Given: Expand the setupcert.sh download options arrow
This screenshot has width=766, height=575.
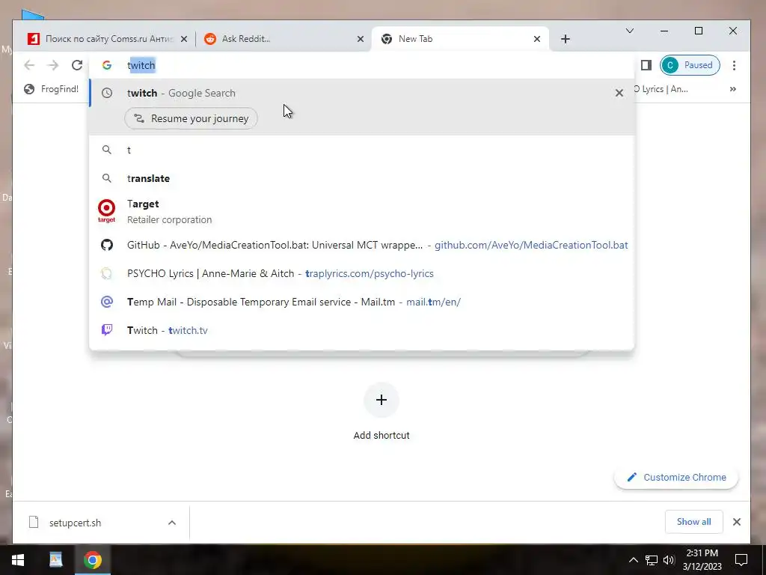Looking at the screenshot, I should tap(172, 523).
